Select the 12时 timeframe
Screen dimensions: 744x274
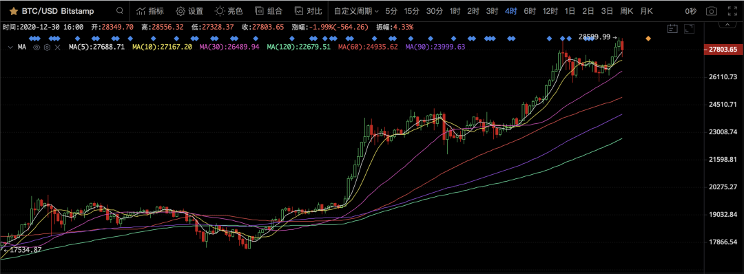click(550, 11)
